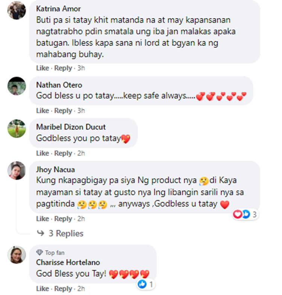Click the reply arrow icon beside 3 Replies
This screenshot has height=295, width=282.
[x=41, y=233]
